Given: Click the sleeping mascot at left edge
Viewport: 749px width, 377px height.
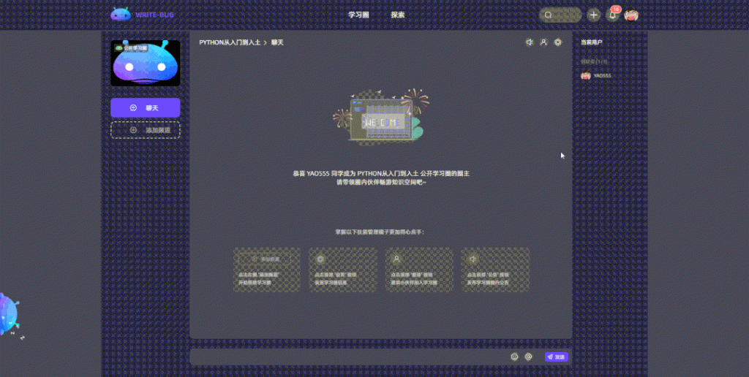Looking at the screenshot, I should point(9,315).
